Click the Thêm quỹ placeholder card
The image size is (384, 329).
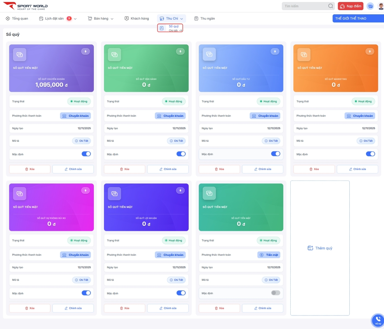click(x=320, y=248)
